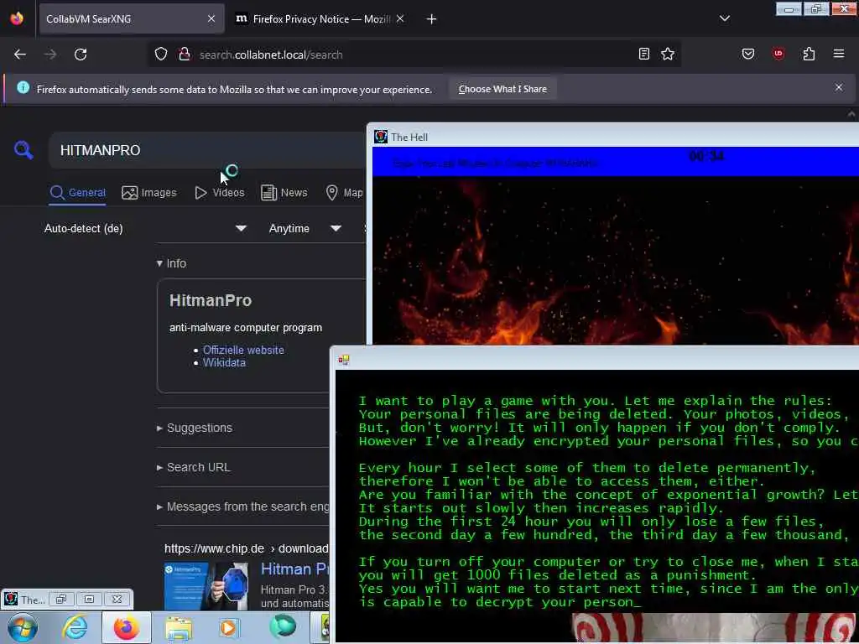Click The Hell window title icon

coord(380,137)
